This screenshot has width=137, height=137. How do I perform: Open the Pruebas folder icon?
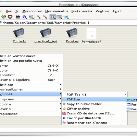tap(72, 33)
